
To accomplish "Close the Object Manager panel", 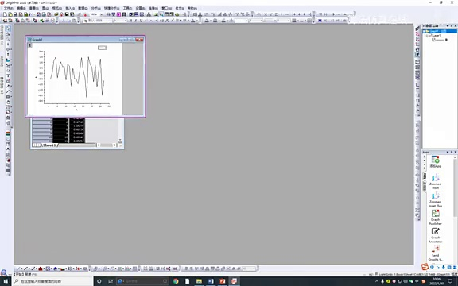I will tap(455, 26).
